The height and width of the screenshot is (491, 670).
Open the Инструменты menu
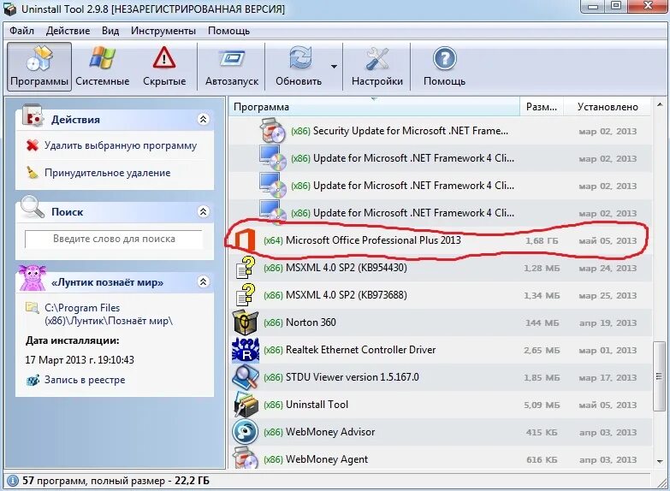[163, 31]
